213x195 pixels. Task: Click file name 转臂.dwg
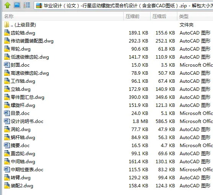(21, 178)
